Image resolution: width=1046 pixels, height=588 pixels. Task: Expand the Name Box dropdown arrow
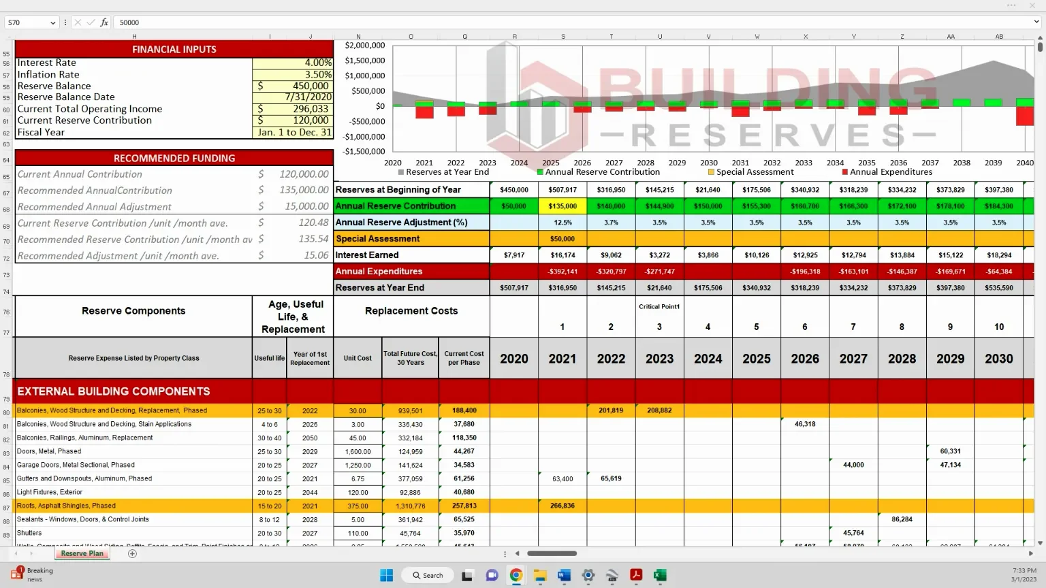(52, 22)
